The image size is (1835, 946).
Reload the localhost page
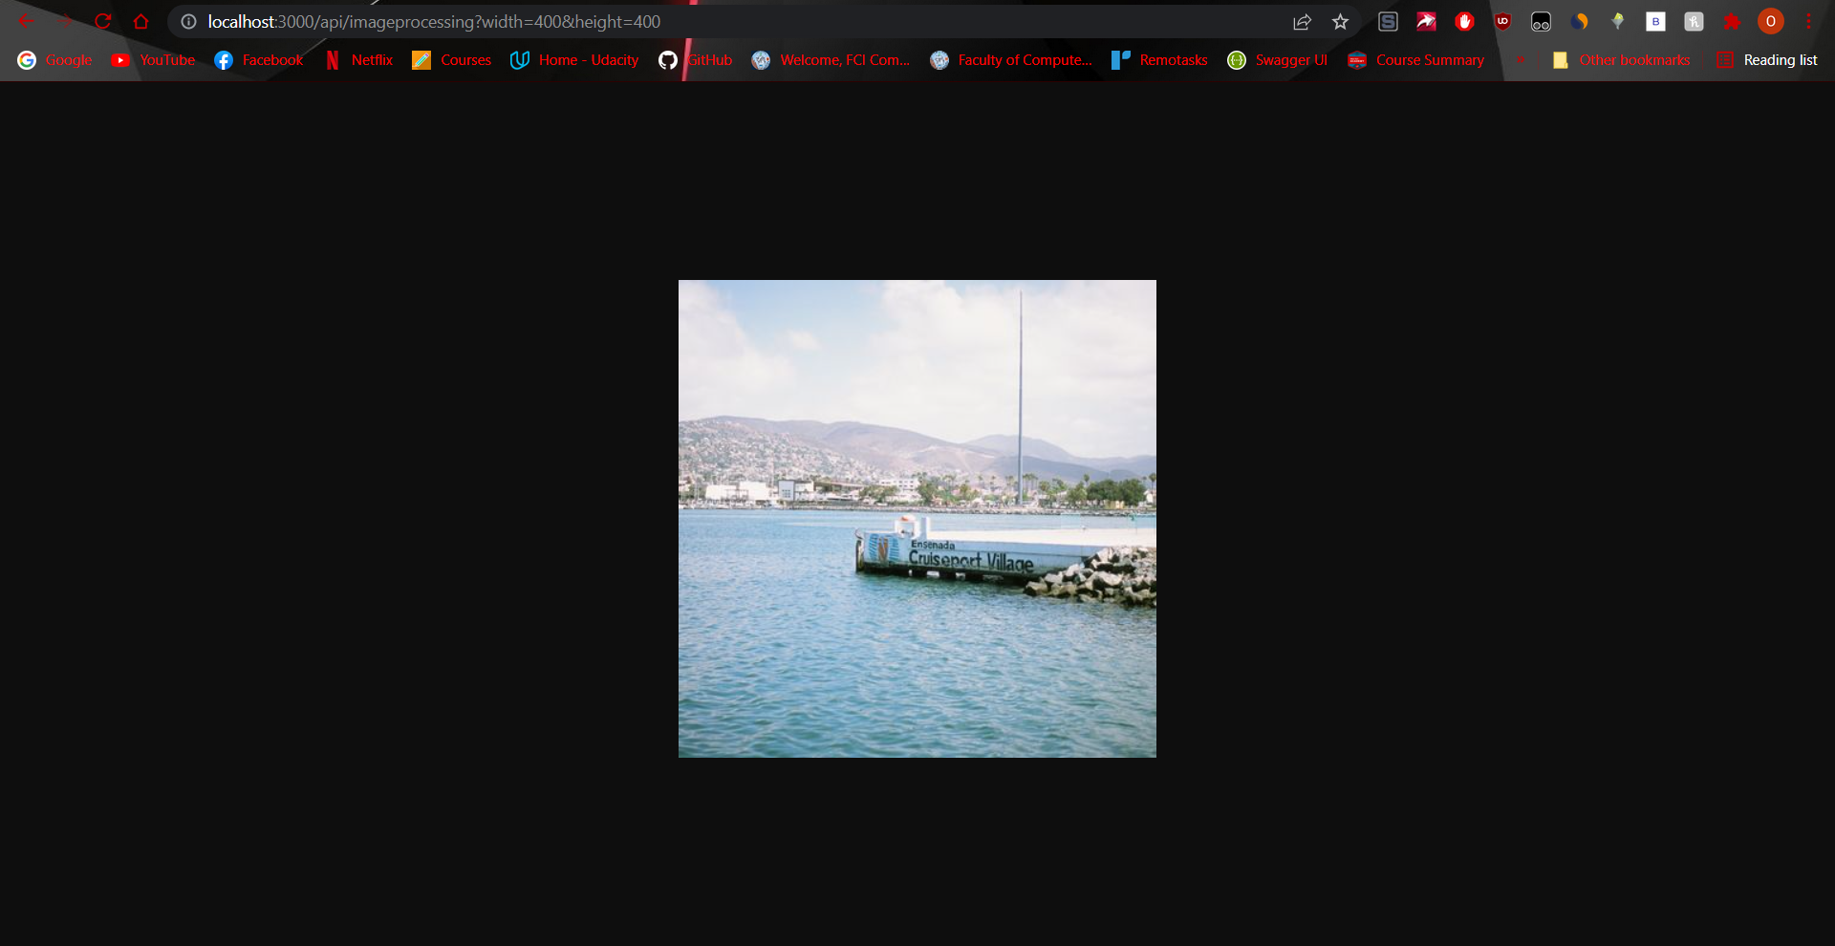coord(103,21)
